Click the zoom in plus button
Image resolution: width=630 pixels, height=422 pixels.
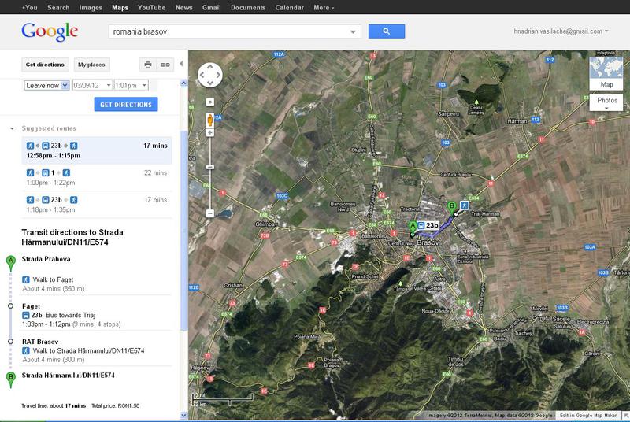pos(209,132)
